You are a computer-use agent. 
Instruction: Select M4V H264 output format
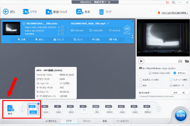[135, 109]
